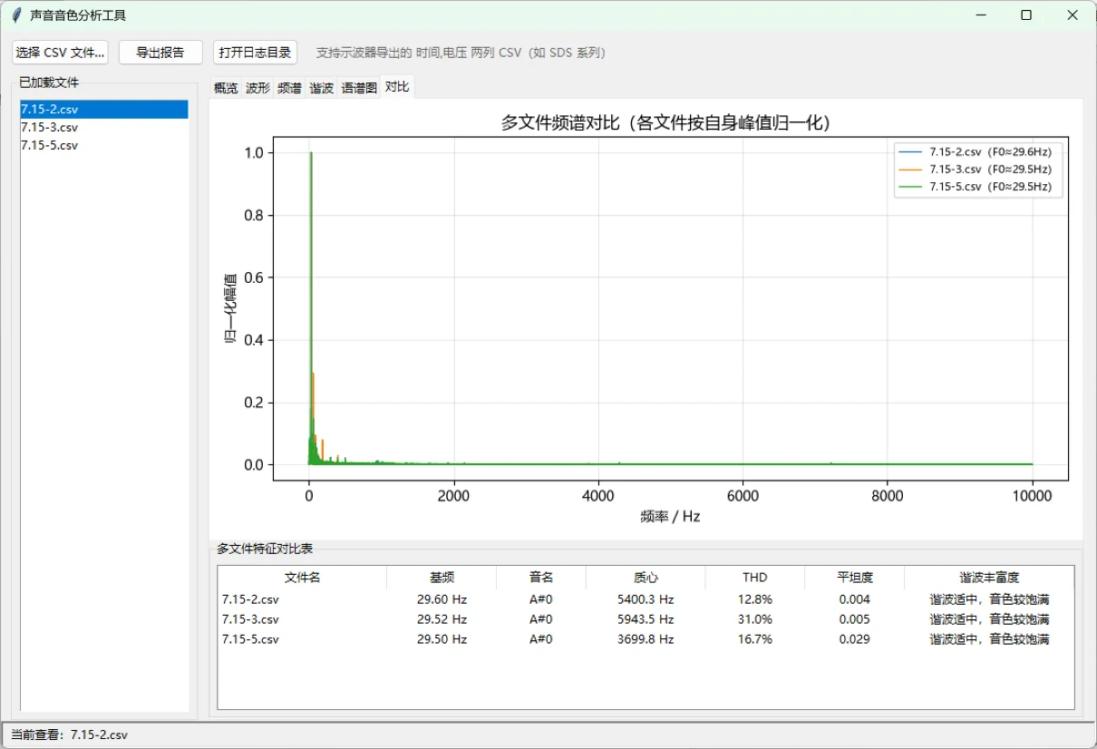Click flatness value 0.004
1097x749 pixels.
click(x=854, y=599)
